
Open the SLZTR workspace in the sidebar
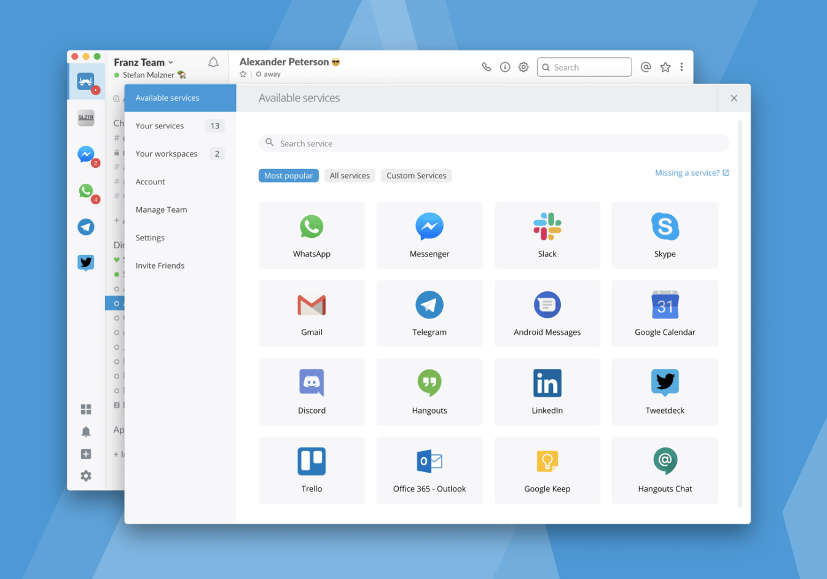[x=86, y=117]
